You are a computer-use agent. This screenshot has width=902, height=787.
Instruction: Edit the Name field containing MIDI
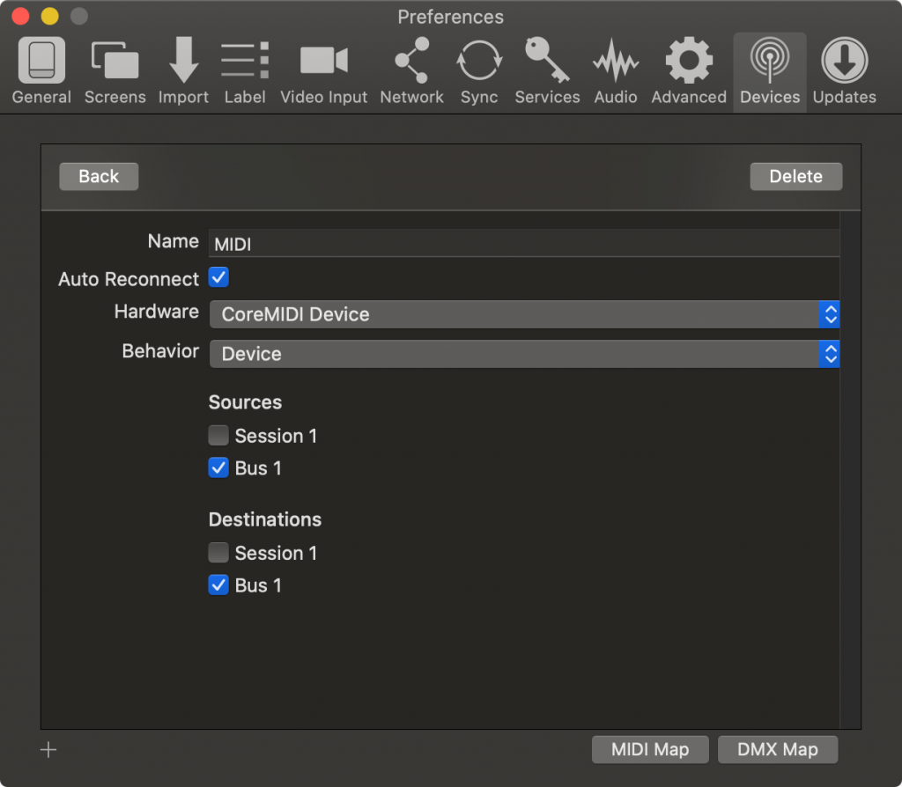[524, 244]
